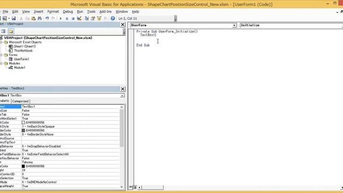Image resolution: width=343 pixels, height=193 pixels.
Task: Open the Help menu
Action: click(136, 12)
